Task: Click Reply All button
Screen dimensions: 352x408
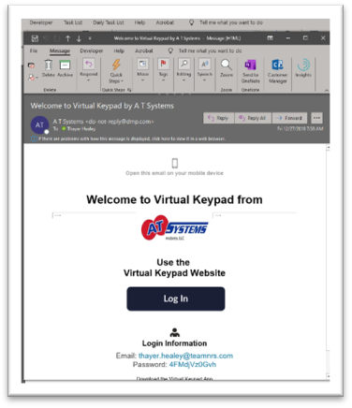Action: click(253, 118)
